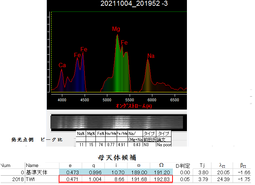
Task: Select the Name column header
Action: click(x=32, y=165)
